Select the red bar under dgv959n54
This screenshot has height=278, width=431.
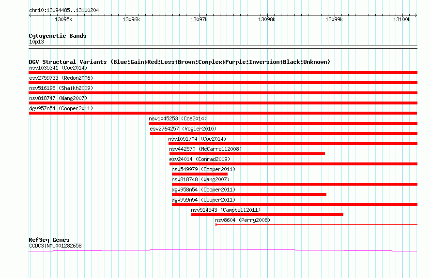point(294,205)
